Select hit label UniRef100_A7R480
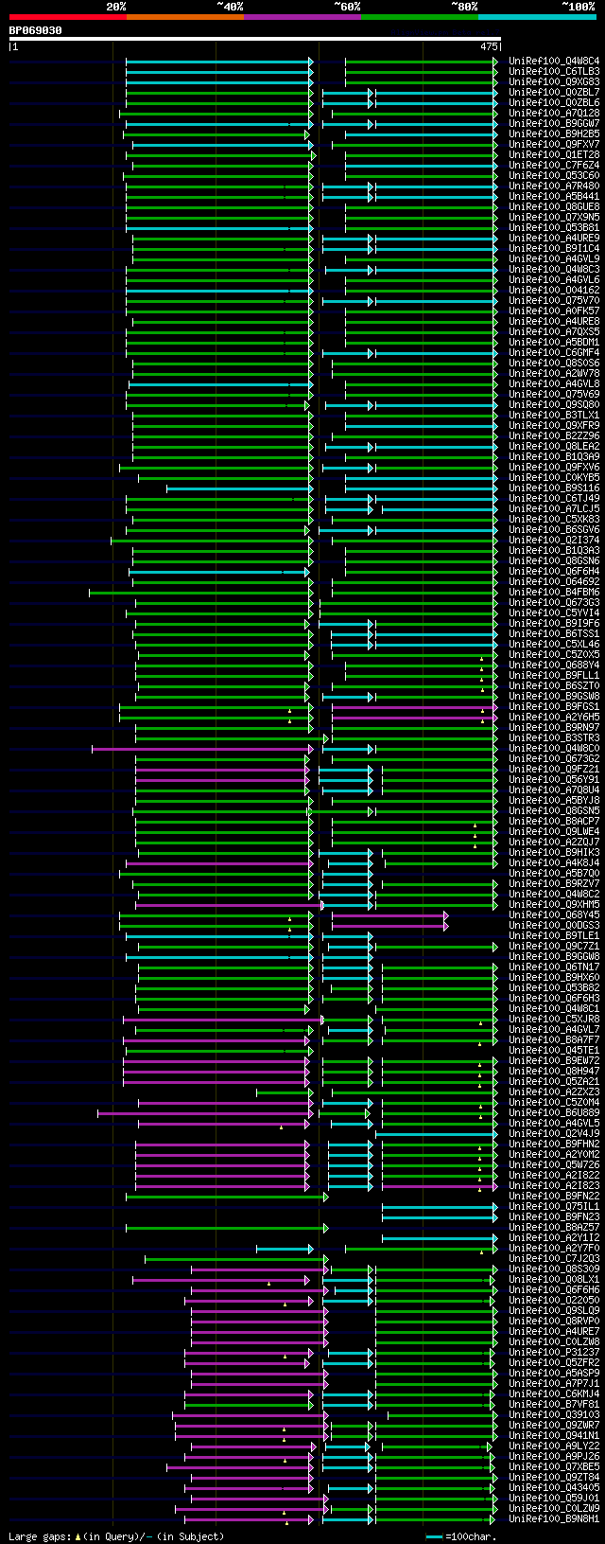605x1544 pixels. click(554, 186)
